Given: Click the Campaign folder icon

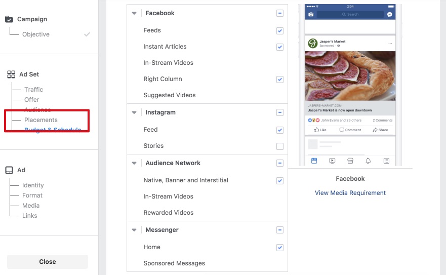Looking at the screenshot, I should (9, 19).
